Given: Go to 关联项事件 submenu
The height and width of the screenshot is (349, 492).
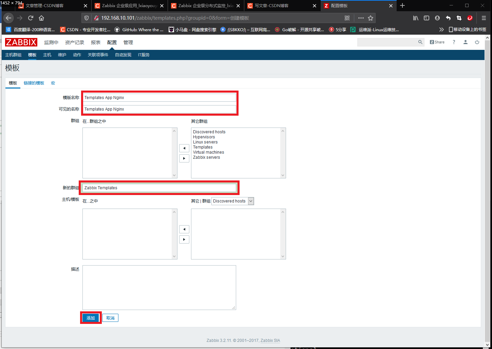Looking at the screenshot, I should pos(98,55).
